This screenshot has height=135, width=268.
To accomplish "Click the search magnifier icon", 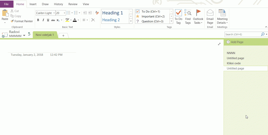I will [263, 34].
